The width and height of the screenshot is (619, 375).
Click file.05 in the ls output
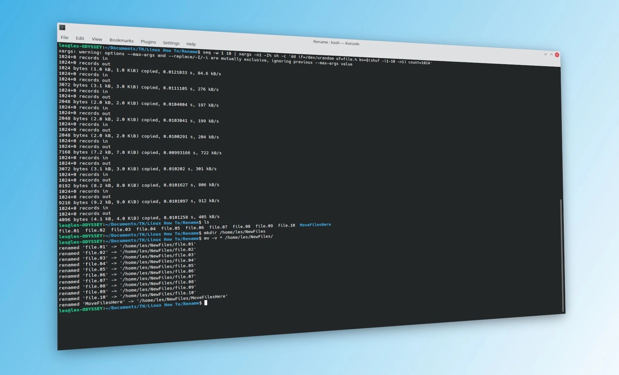pos(170,228)
